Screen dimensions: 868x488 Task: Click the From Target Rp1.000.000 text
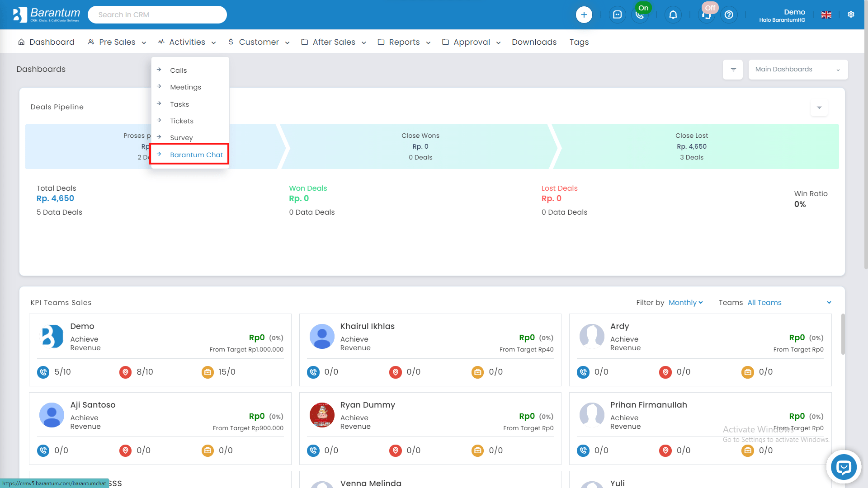[x=246, y=350]
